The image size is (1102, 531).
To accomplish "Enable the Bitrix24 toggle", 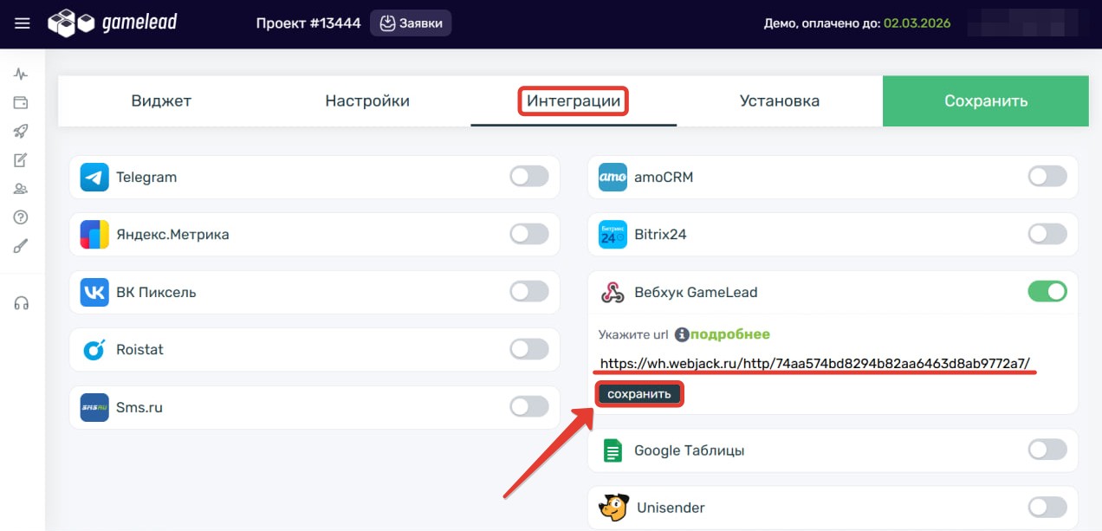I will [x=1047, y=234].
